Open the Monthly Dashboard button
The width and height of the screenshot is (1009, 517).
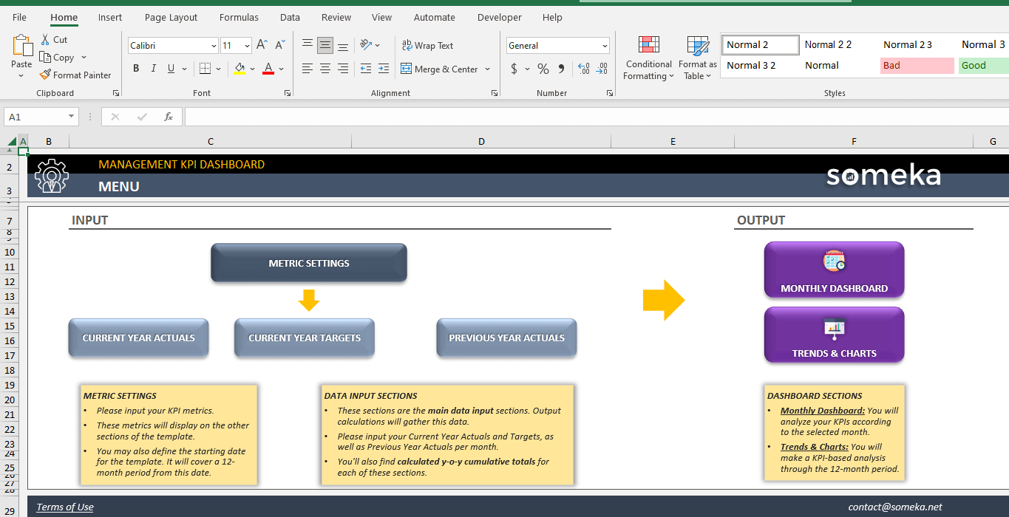pos(834,270)
